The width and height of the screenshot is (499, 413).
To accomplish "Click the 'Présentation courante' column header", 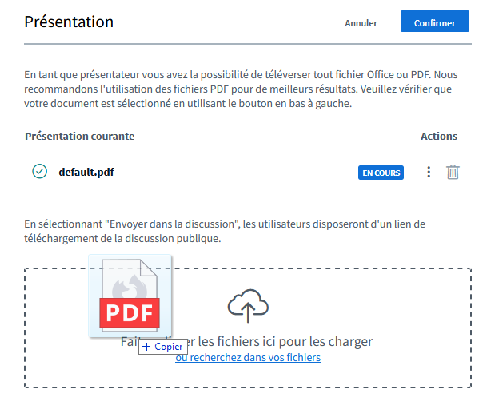I will pyautogui.click(x=80, y=137).
